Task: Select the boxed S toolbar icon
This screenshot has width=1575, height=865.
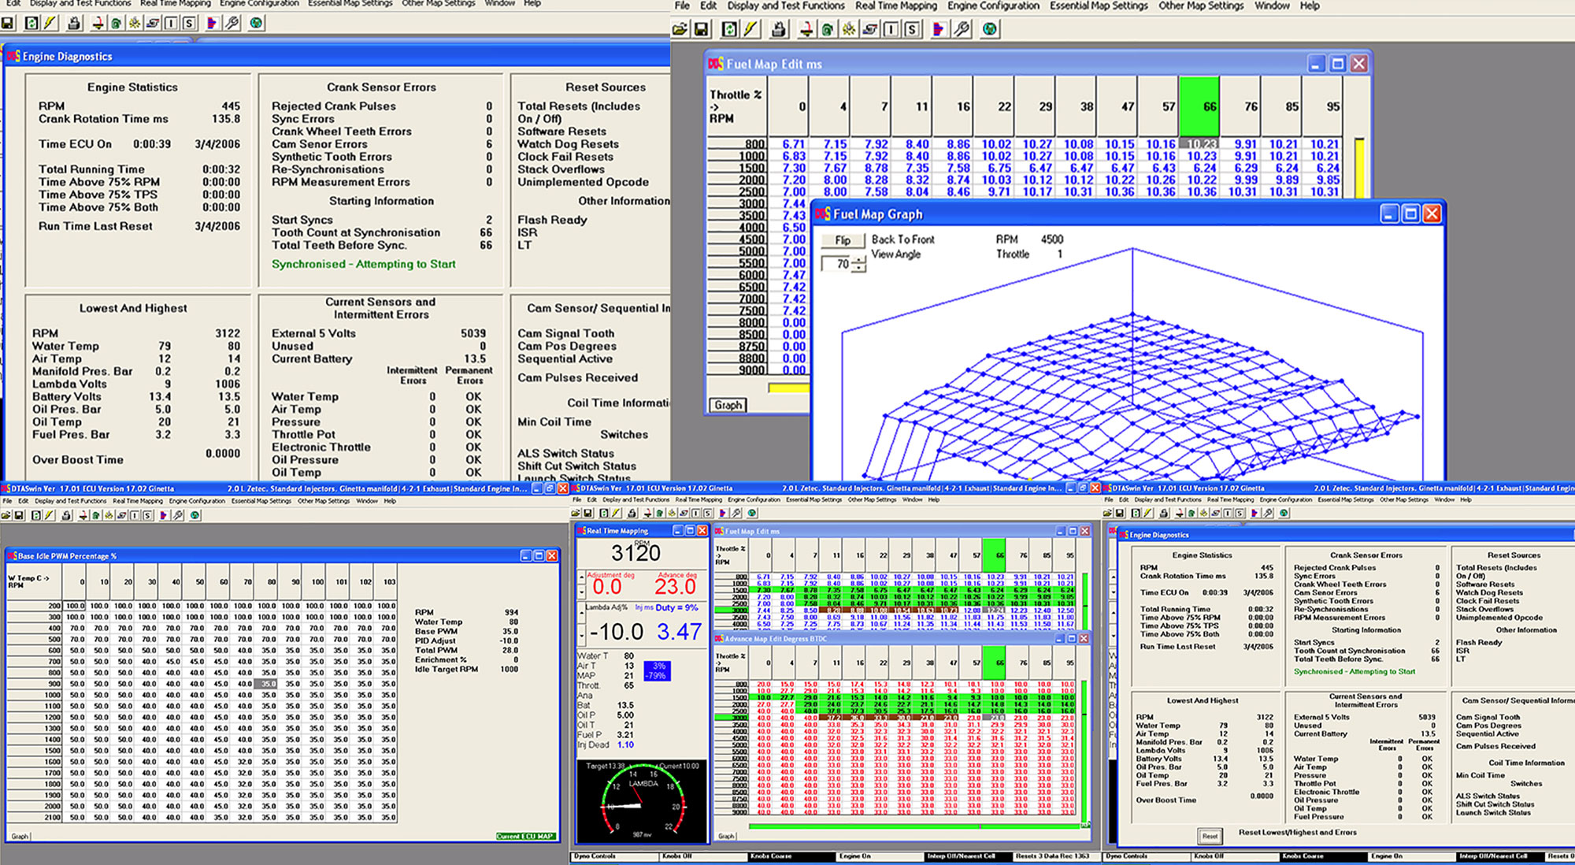Action: (911, 29)
